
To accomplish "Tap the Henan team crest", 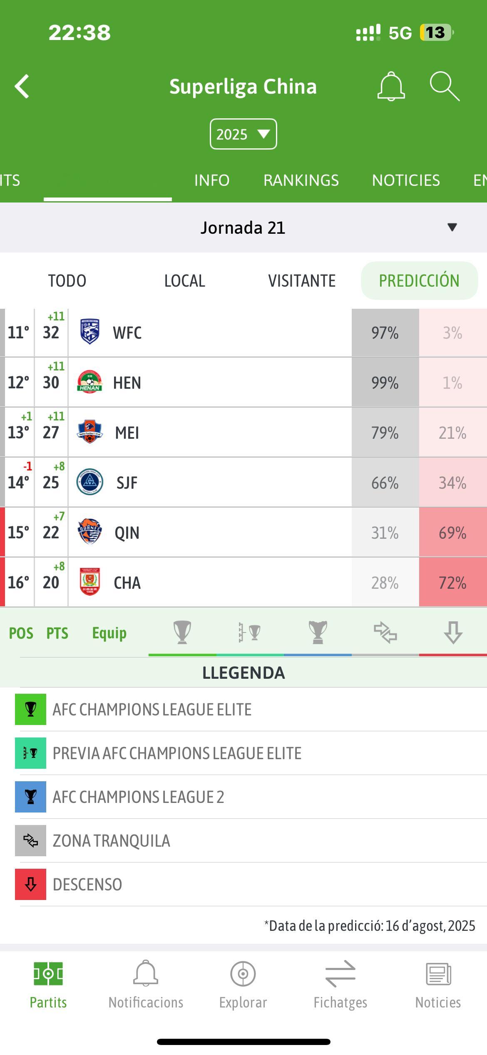I will [x=89, y=382].
